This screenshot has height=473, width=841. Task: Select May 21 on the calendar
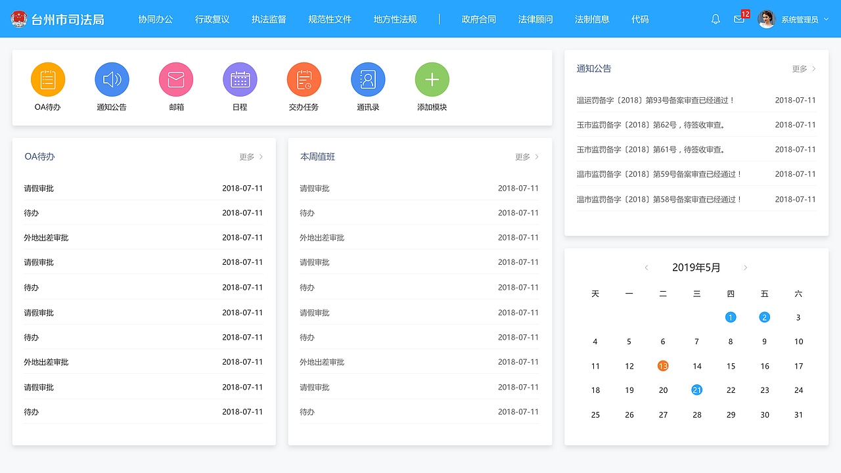coord(696,390)
